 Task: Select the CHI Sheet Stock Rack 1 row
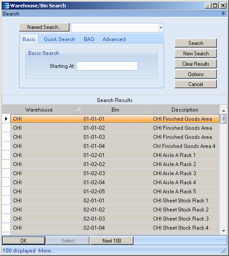pyautogui.click(x=115, y=201)
